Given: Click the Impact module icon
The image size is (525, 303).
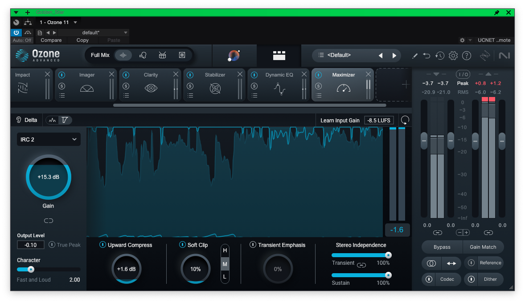Looking at the screenshot, I should [x=22, y=88].
